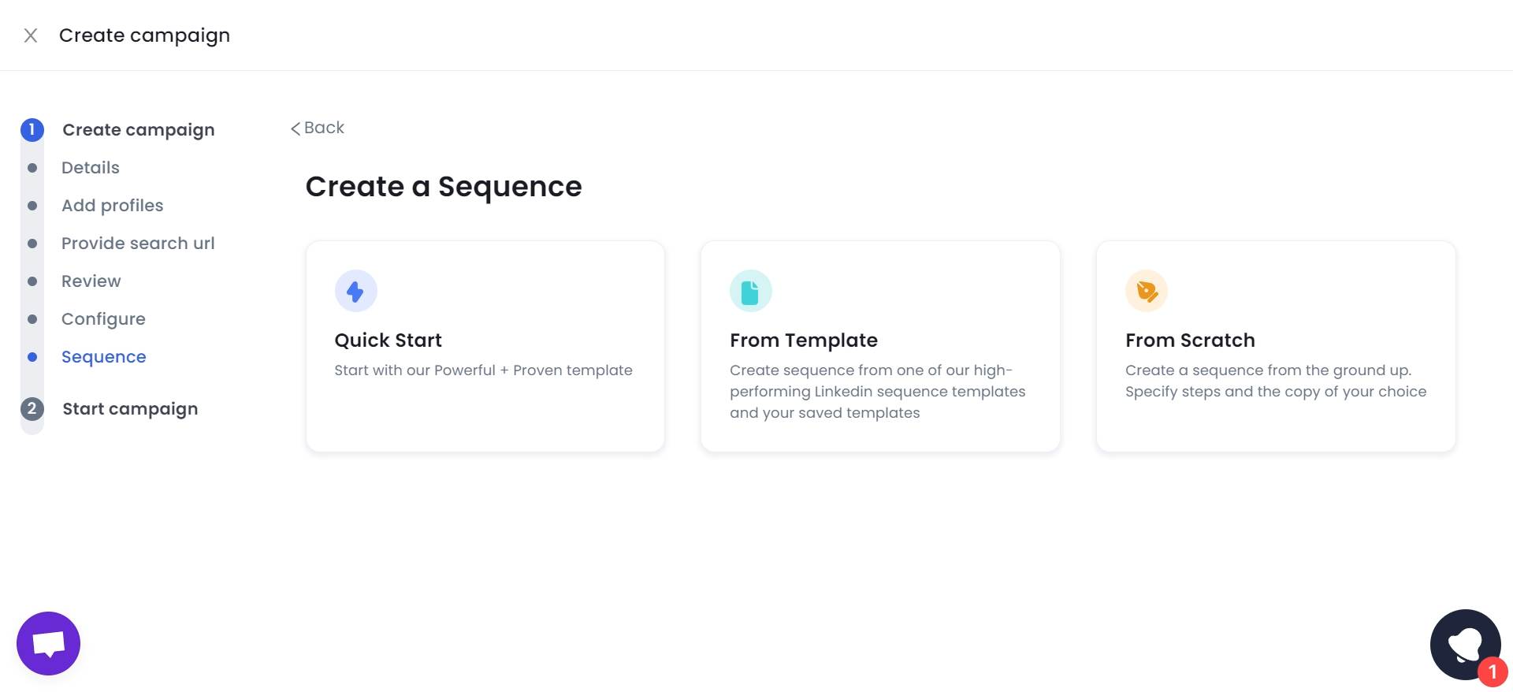The height and width of the screenshot is (692, 1513).
Task: Click the Quick Start lightning bolt icon
Action: tap(355, 292)
